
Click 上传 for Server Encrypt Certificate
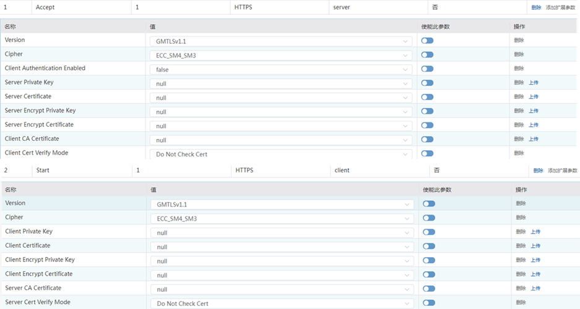point(534,125)
